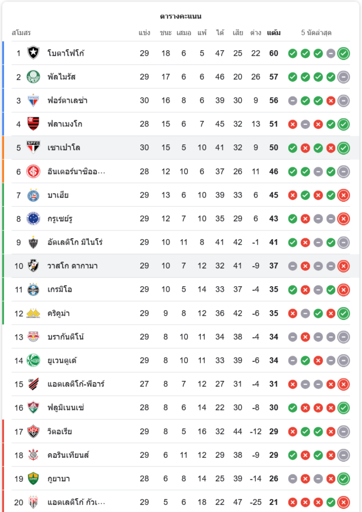362x512 pixels.
Task: Click the สโมสร club column header
Action: (x=22, y=33)
